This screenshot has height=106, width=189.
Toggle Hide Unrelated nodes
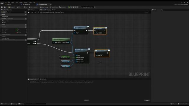(x=33, y=7)
